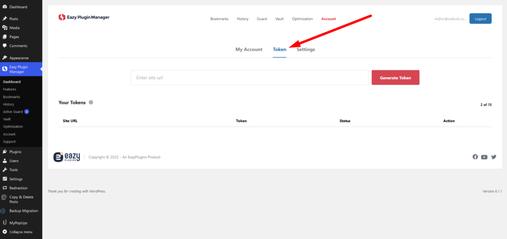This screenshot has width=507, height=239.
Task: Open History in the top navigation
Action: coord(243,19)
